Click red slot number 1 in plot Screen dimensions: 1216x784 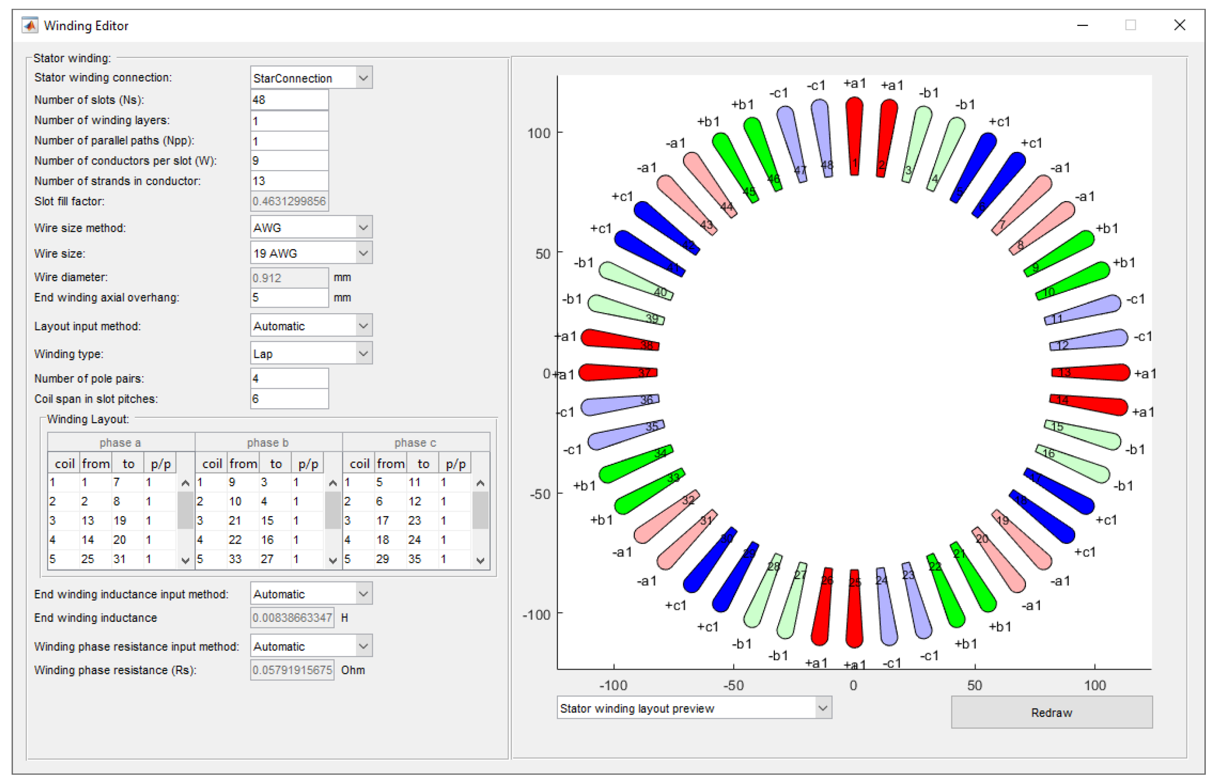pyautogui.click(x=854, y=133)
